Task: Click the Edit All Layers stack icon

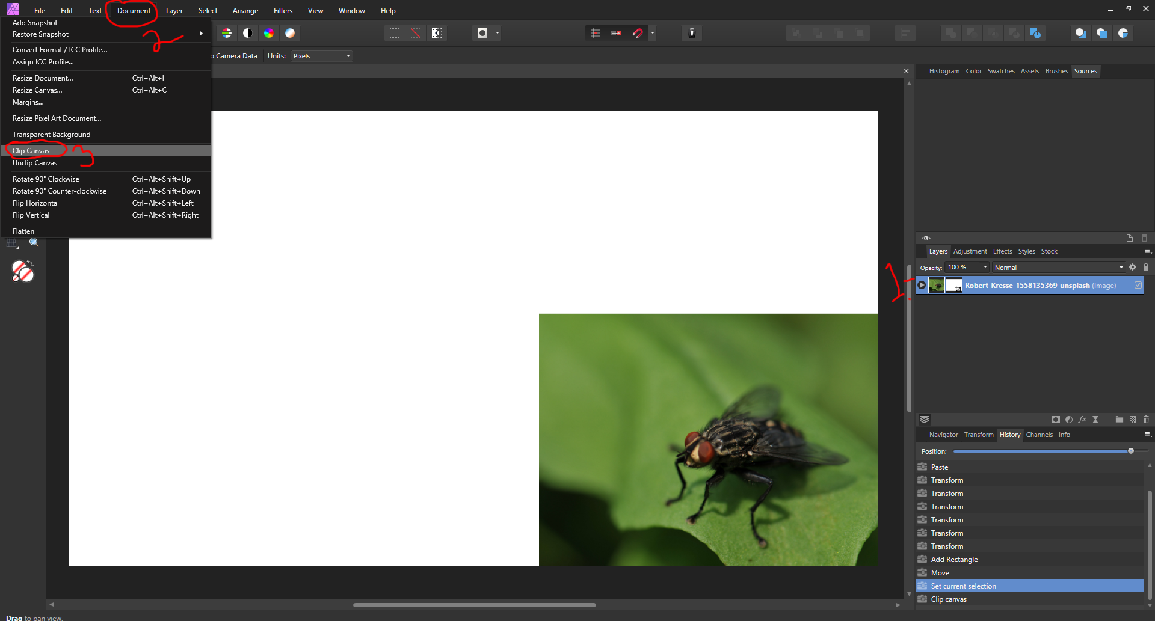Action: pos(925,420)
